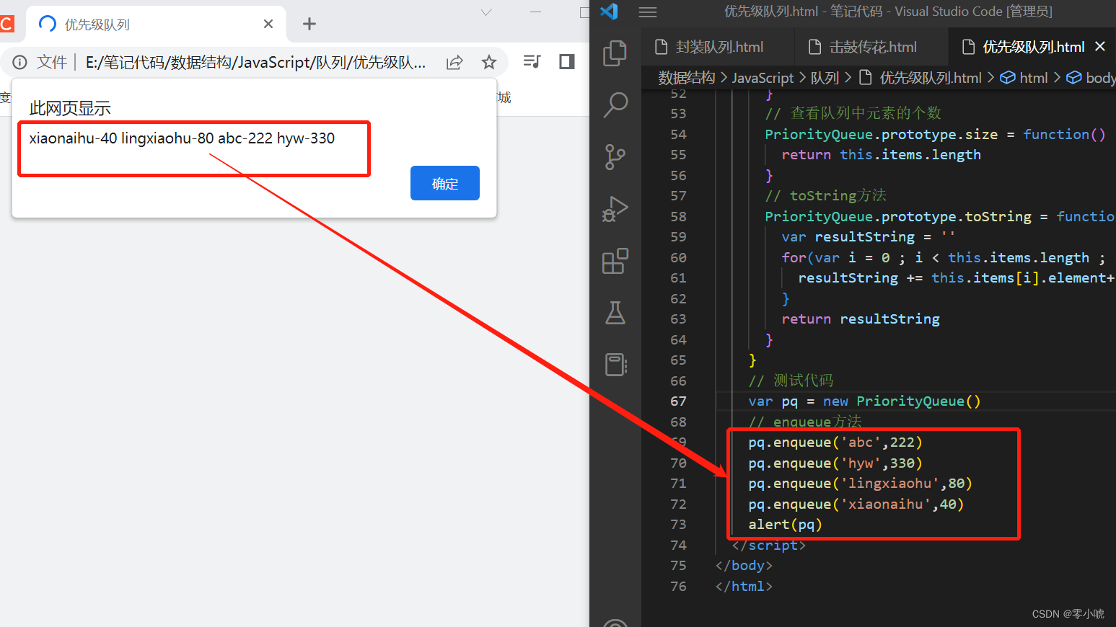Image resolution: width=1116 pixels, height=627 pixels.
Task: Click the browser address bar URL
Action: pyautogui.click(x=255, y=63)
